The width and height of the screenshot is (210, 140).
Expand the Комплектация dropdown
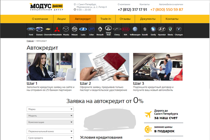click(x=50, y=122)
